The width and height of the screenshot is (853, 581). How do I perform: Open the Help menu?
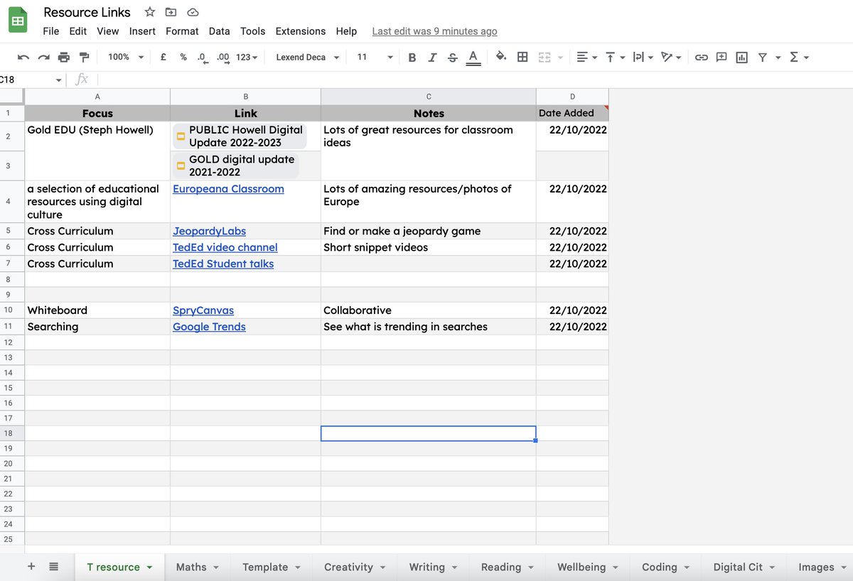(x=346, y=31)
